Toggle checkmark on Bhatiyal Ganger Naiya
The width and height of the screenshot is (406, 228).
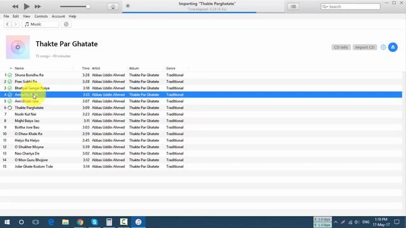tap(10, 88)
